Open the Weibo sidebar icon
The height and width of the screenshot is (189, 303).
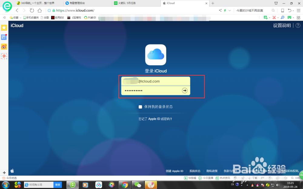click(x=4, y=47)
